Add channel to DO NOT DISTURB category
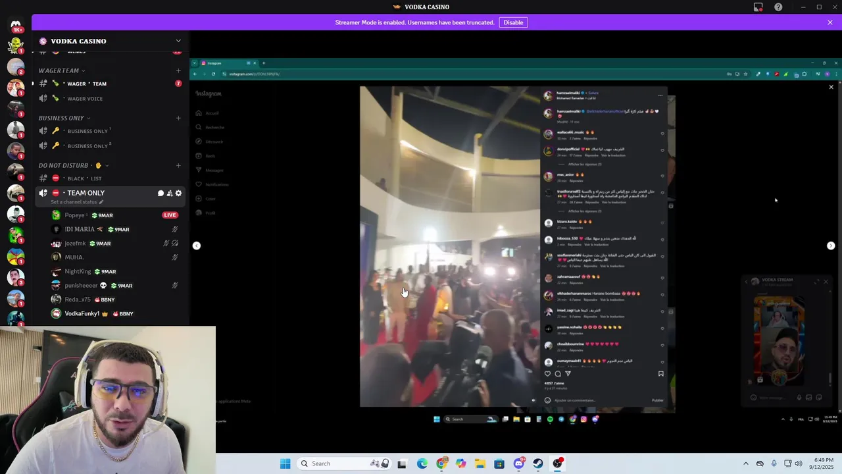Screen dimensions: 842x474 tap(178, 165)
